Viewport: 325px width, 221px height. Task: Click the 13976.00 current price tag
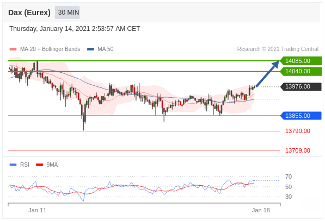pyautogui.click(x=301, y=86)
